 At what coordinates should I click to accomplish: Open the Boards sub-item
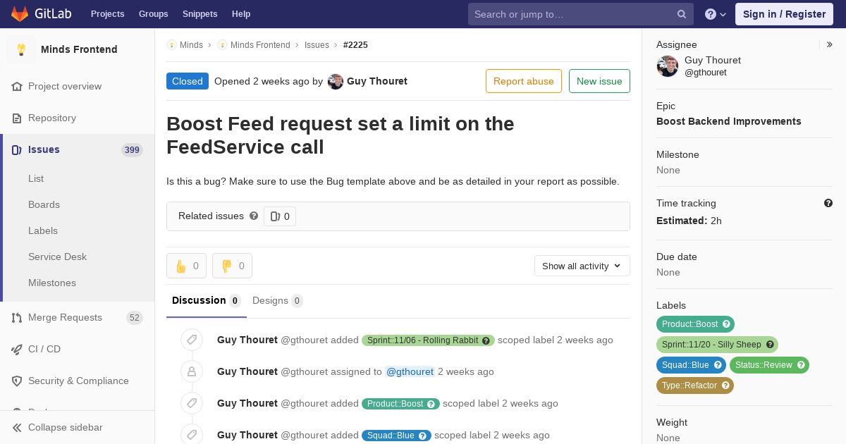point(44,204)
